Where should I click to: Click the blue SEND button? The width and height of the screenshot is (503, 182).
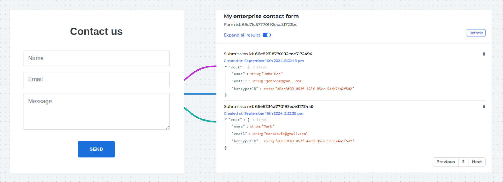click(x=96, y=149)
